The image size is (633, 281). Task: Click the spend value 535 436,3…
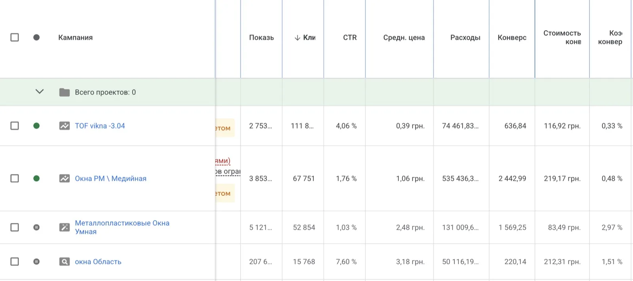(460, 178)
